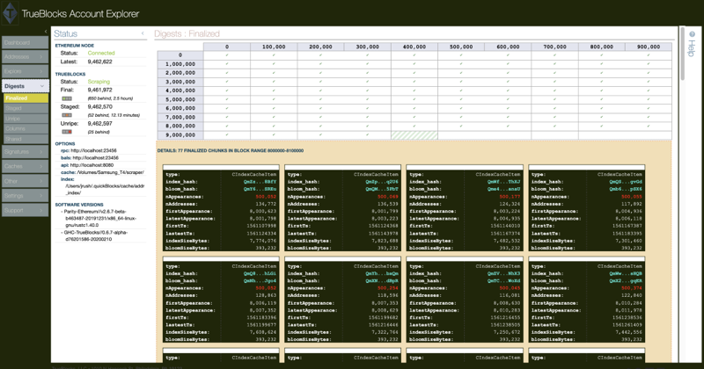
Task: Click the Unripe value 9,462,597
Action: [x=99, y=123]
